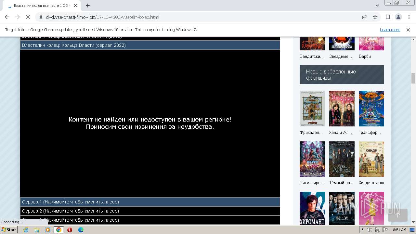
Task: Select the Властелин колец browser tab
Action: [x=42, y=6]
